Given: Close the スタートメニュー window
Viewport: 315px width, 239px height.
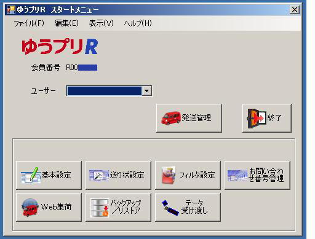Looking at the screenshot, I should (x=295, y=10).
